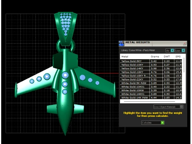The width and height of the screenshot is (192, 144).
Task: Select the Yellow Gold:9KY row
Action: click(x=151, y=61)
